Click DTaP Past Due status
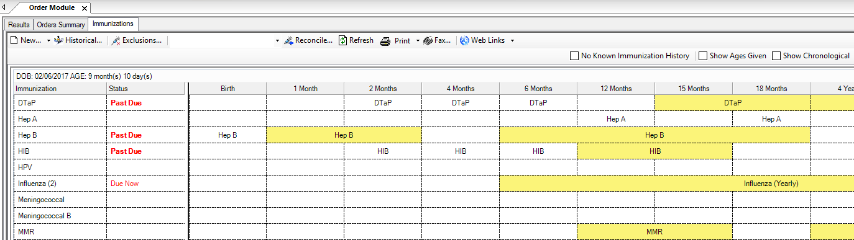Viewport: 854px width, 240px height. click(x=126, y=103)
